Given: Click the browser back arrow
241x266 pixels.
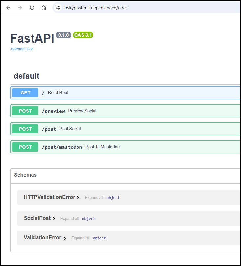Looking at the screenshot, I should click(x=8, y=8).
